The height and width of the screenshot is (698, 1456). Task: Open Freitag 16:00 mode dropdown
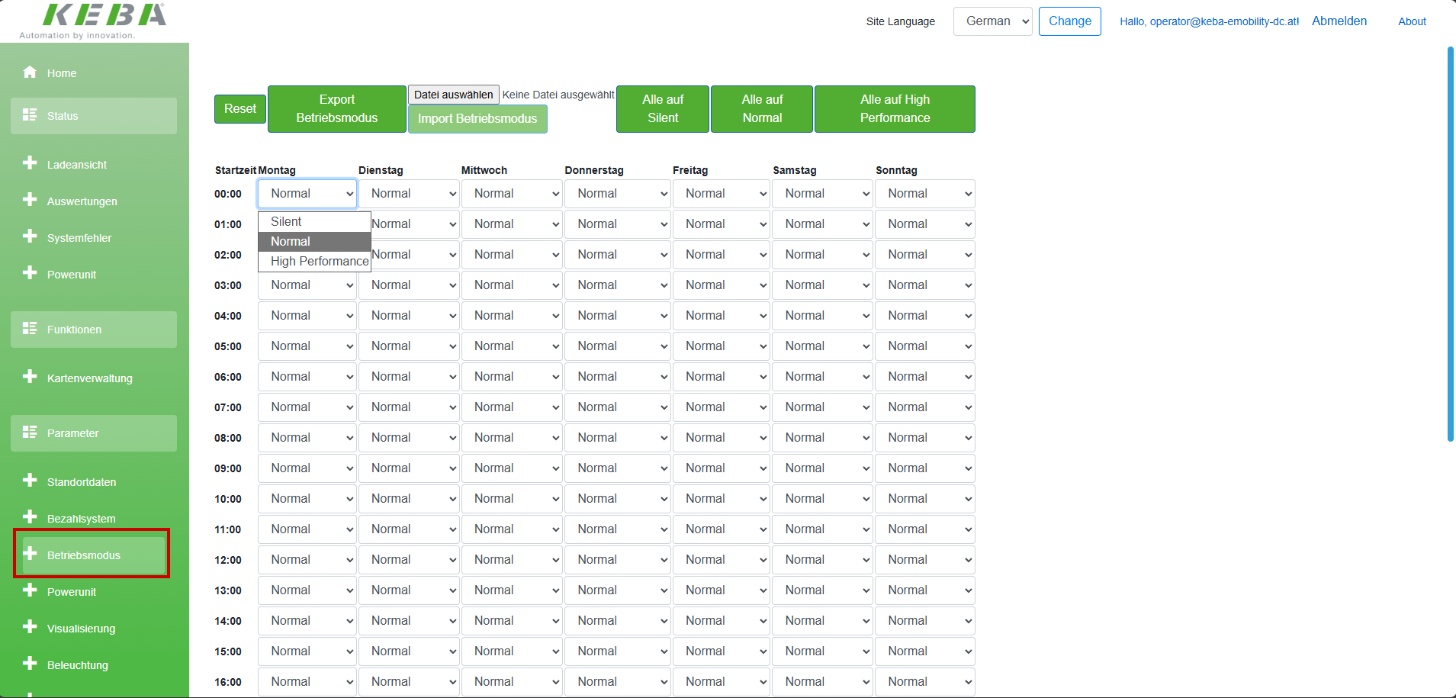coord(722,682)
